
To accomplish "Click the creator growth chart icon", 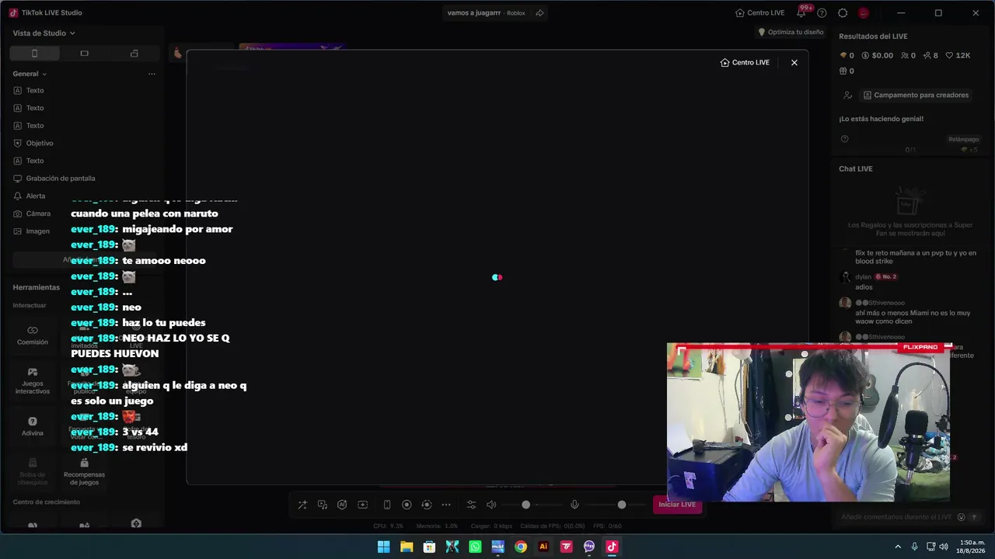I will (848, 95).
